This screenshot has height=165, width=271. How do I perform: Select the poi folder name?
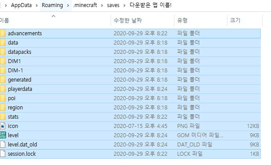pos(11,98)
